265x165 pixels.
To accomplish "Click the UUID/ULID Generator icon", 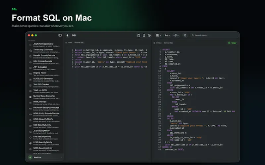I will (30, 80).
